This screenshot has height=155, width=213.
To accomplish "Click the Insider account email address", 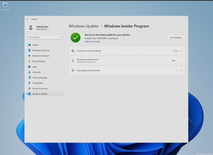I will tap(86, 62).
